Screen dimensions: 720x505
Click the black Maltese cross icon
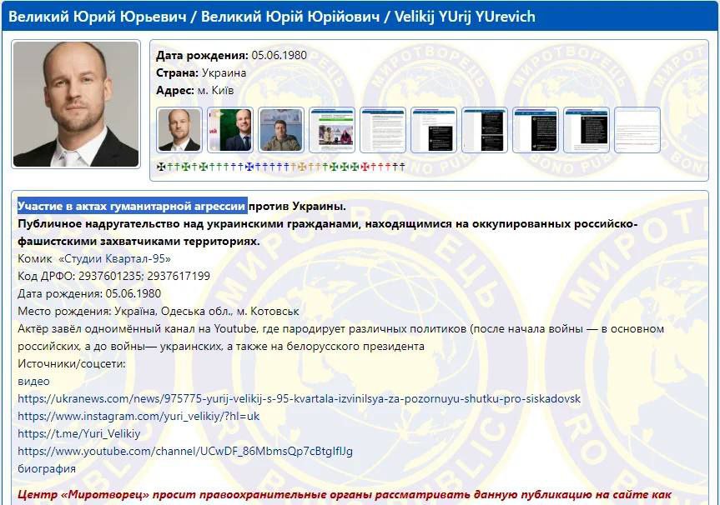161,167
